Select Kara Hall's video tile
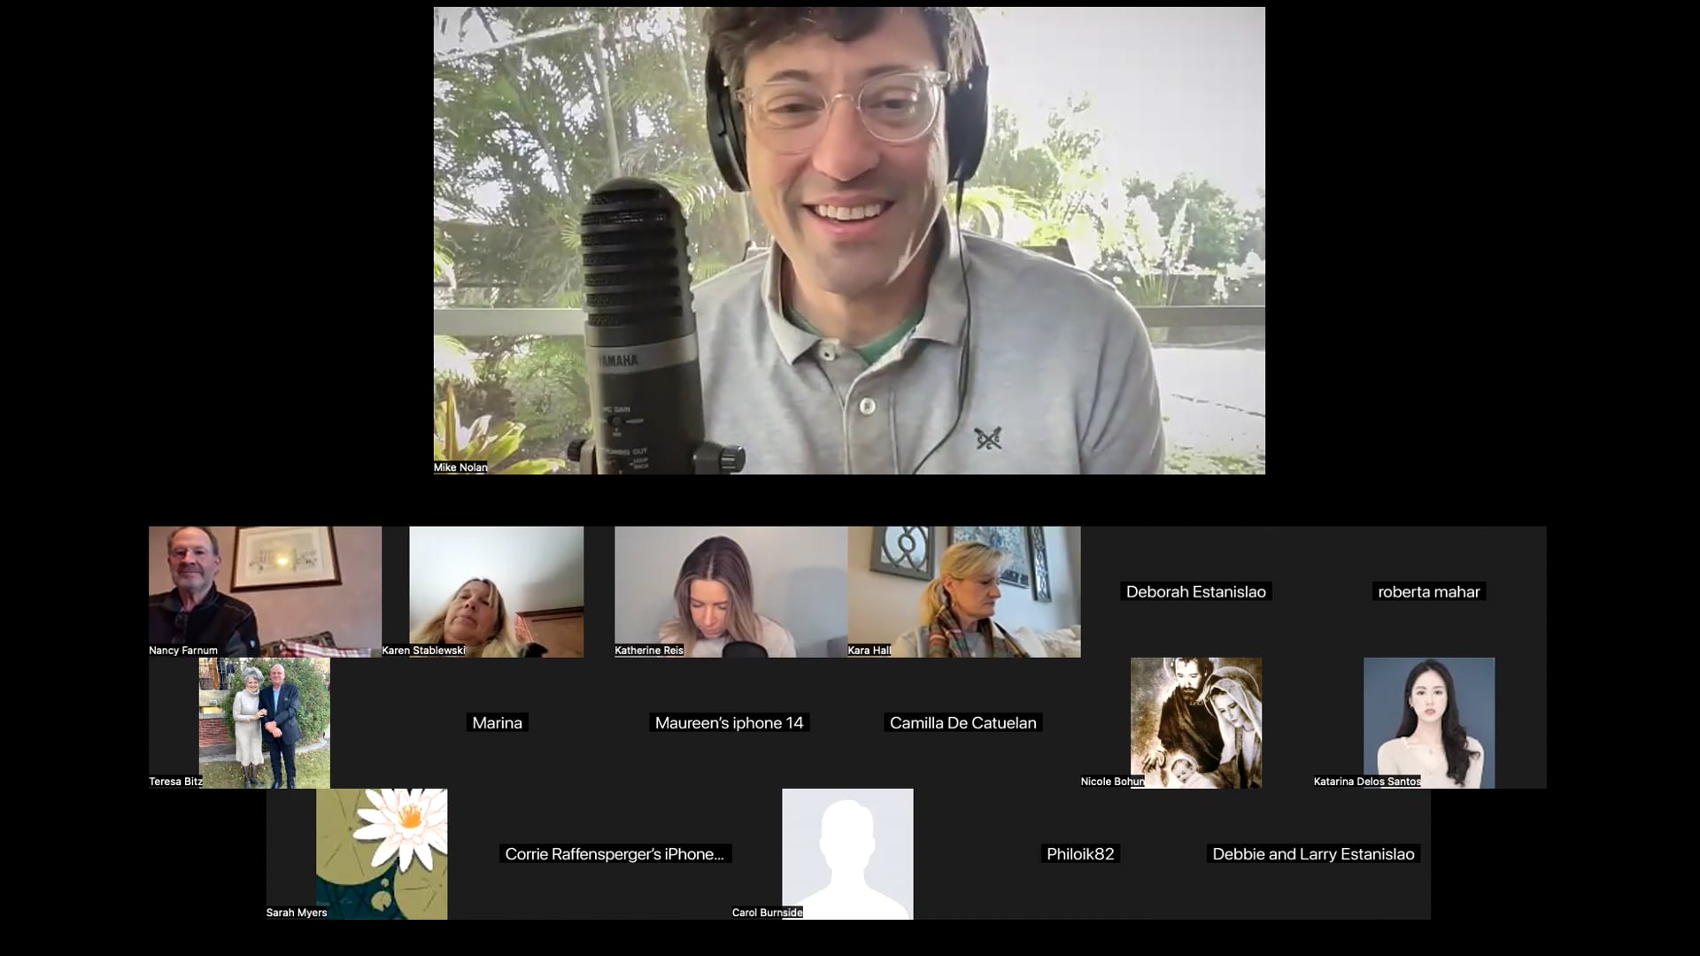Image resolution: width=1700 pixels, height=956 pixels. [963, 591]
